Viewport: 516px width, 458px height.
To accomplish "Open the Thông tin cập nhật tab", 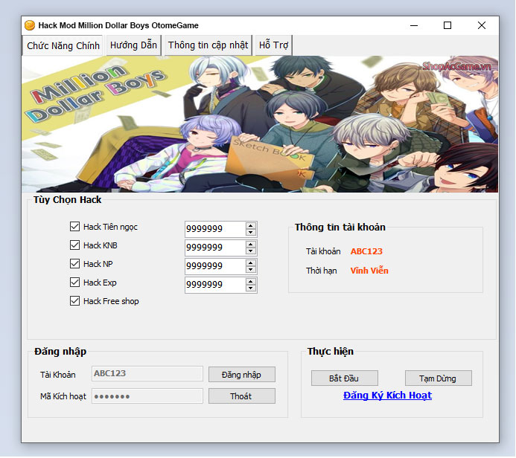I will pos(208,45).
